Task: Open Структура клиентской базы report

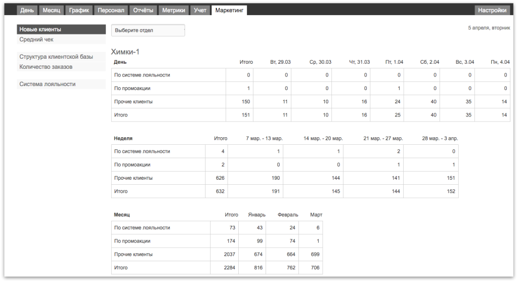Action: pos(61,57)
